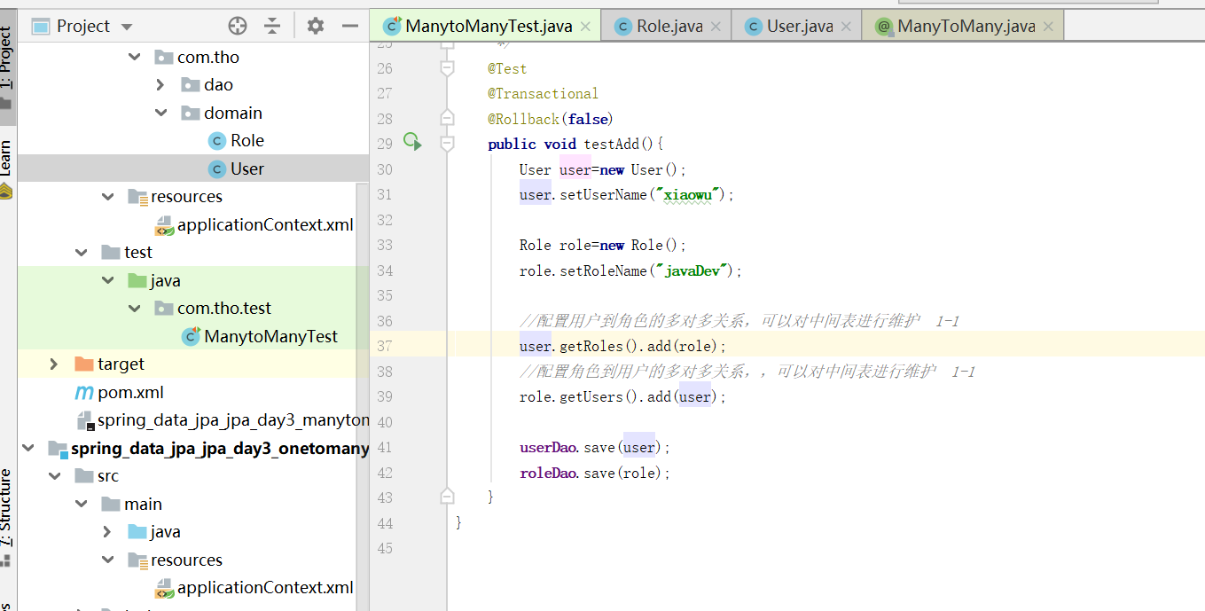1205x611 pixels.
Task: Open the Learn tool window tab
Action: coord(7,168)
